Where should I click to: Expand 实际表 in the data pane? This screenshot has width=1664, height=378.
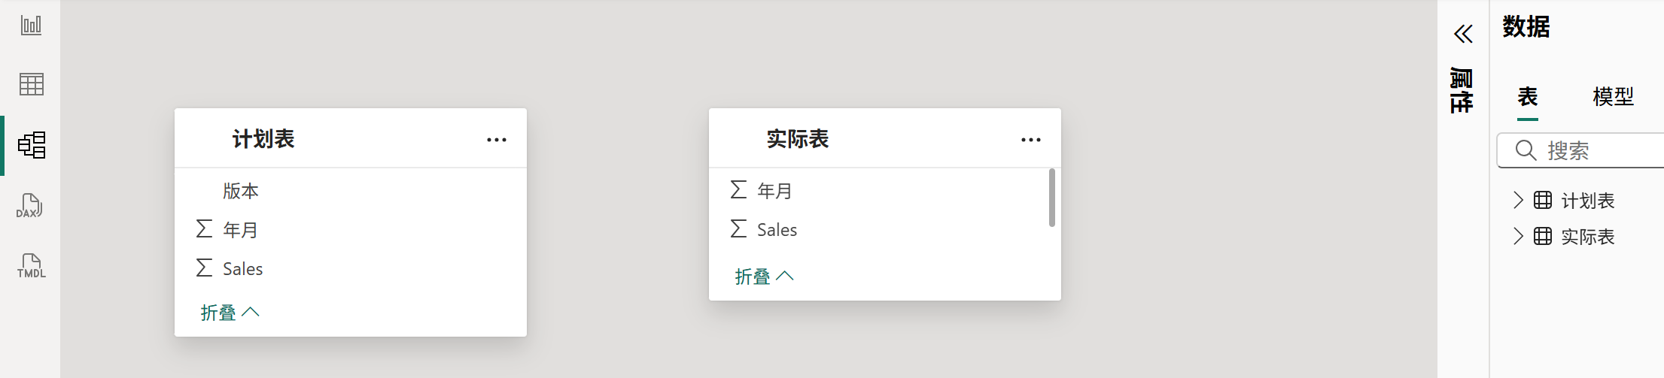click(x=1518, y=236)
